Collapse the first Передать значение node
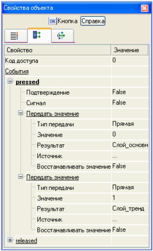Image resolution: width=153 pixels, height=251 pixels. pyautogui.click(x=20, y=113)
